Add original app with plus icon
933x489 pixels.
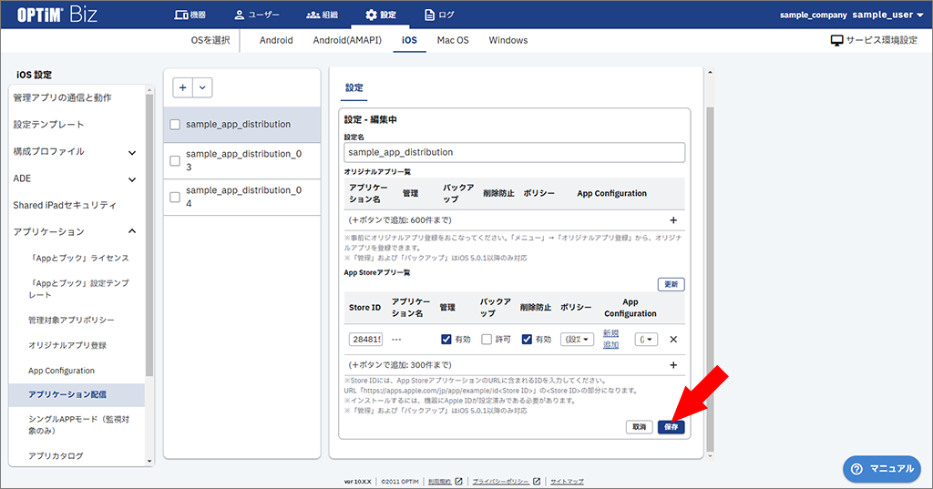coord(673,220)
